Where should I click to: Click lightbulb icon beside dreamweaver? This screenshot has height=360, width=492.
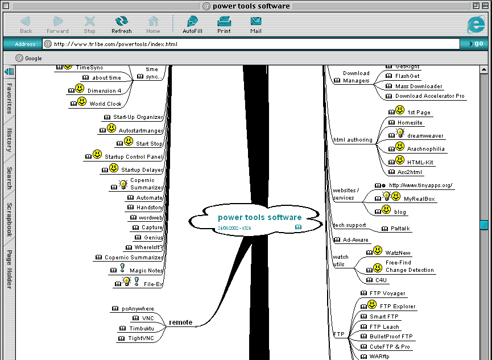(400, 133)
